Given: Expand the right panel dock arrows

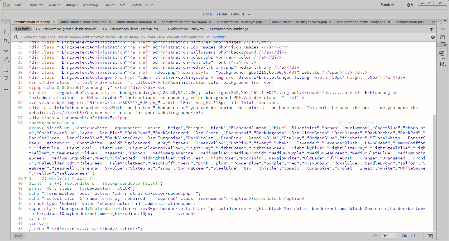Looking at the screenshot, I should [x=445, y=21].
